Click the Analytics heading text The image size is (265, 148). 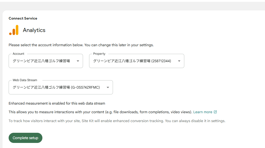click(34, 30)
